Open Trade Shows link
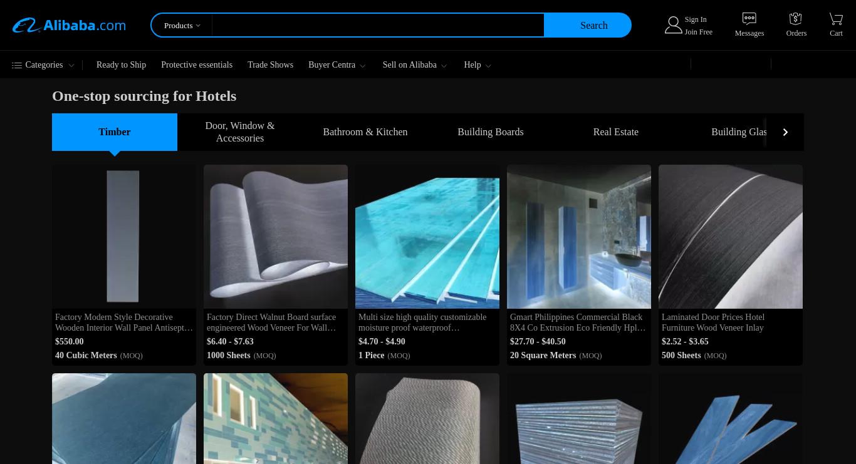Screen dimensions: 856x464 tap(270, 65)
